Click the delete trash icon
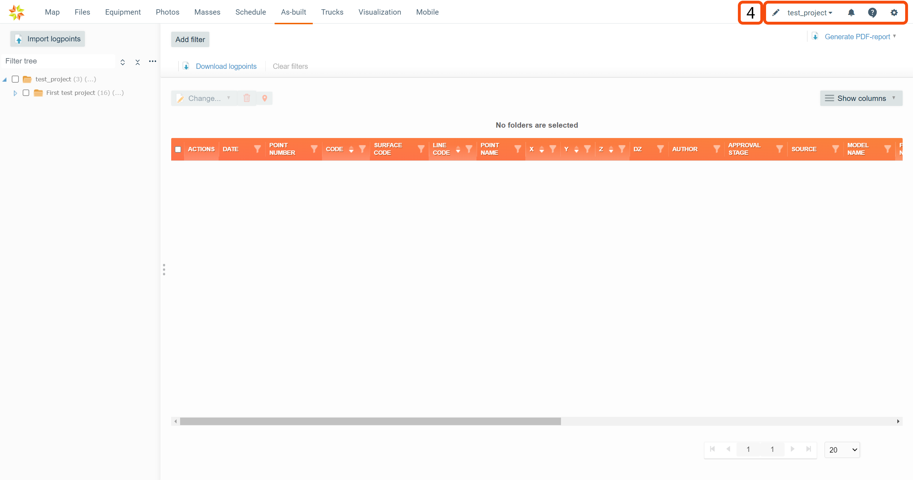Image resolution: width=913 pixels, height=480 pixels. [x=247, y=98]
